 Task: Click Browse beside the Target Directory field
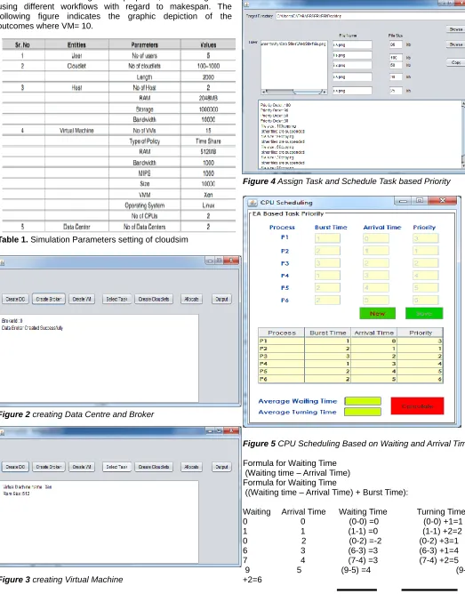click(x=456, y=29)
